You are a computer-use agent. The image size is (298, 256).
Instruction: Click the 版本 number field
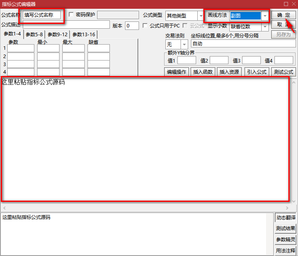coord(132,26)
